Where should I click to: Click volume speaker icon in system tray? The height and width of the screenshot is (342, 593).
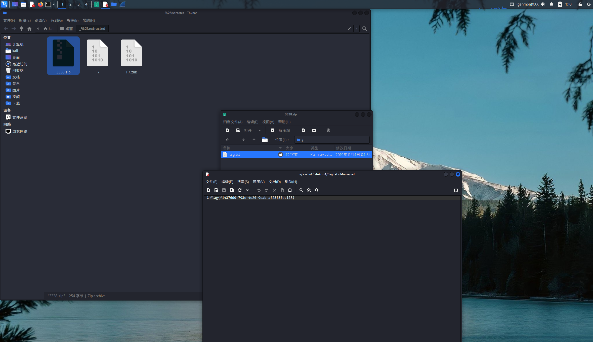[542, 4]
